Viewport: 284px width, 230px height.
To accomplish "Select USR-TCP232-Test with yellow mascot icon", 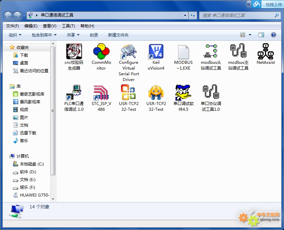I will (156, 92).
